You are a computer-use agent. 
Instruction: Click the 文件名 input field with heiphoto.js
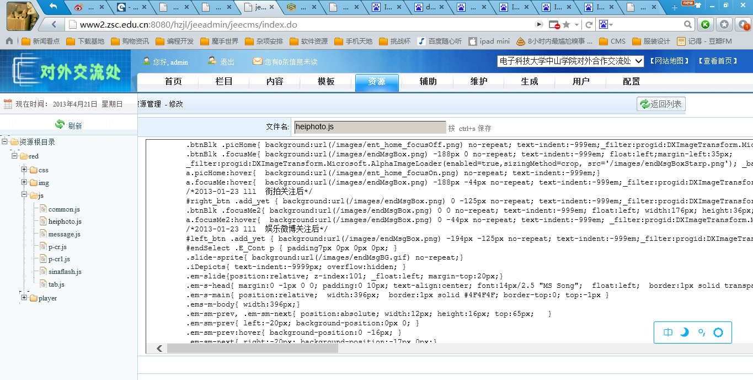click(x=370, y=127)
